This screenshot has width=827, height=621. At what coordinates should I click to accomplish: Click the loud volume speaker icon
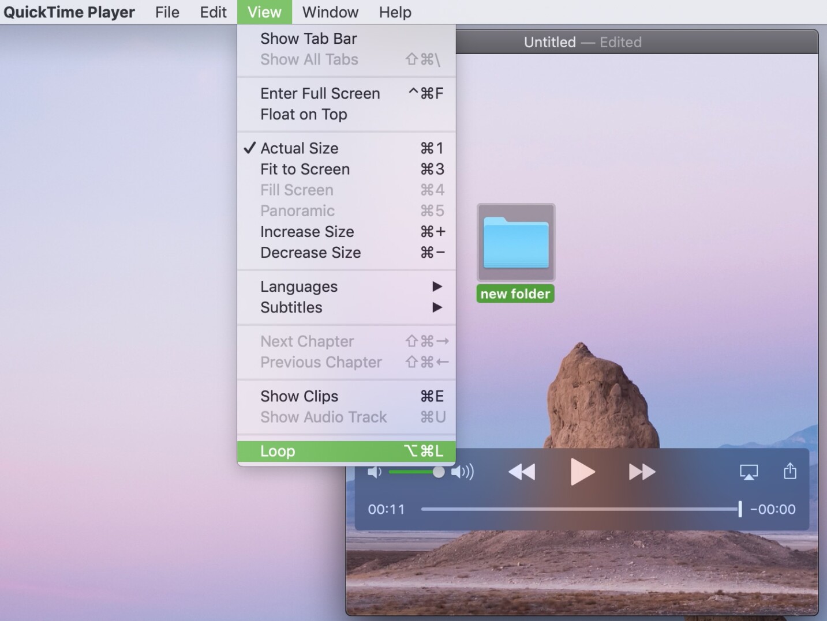[462, 472]
